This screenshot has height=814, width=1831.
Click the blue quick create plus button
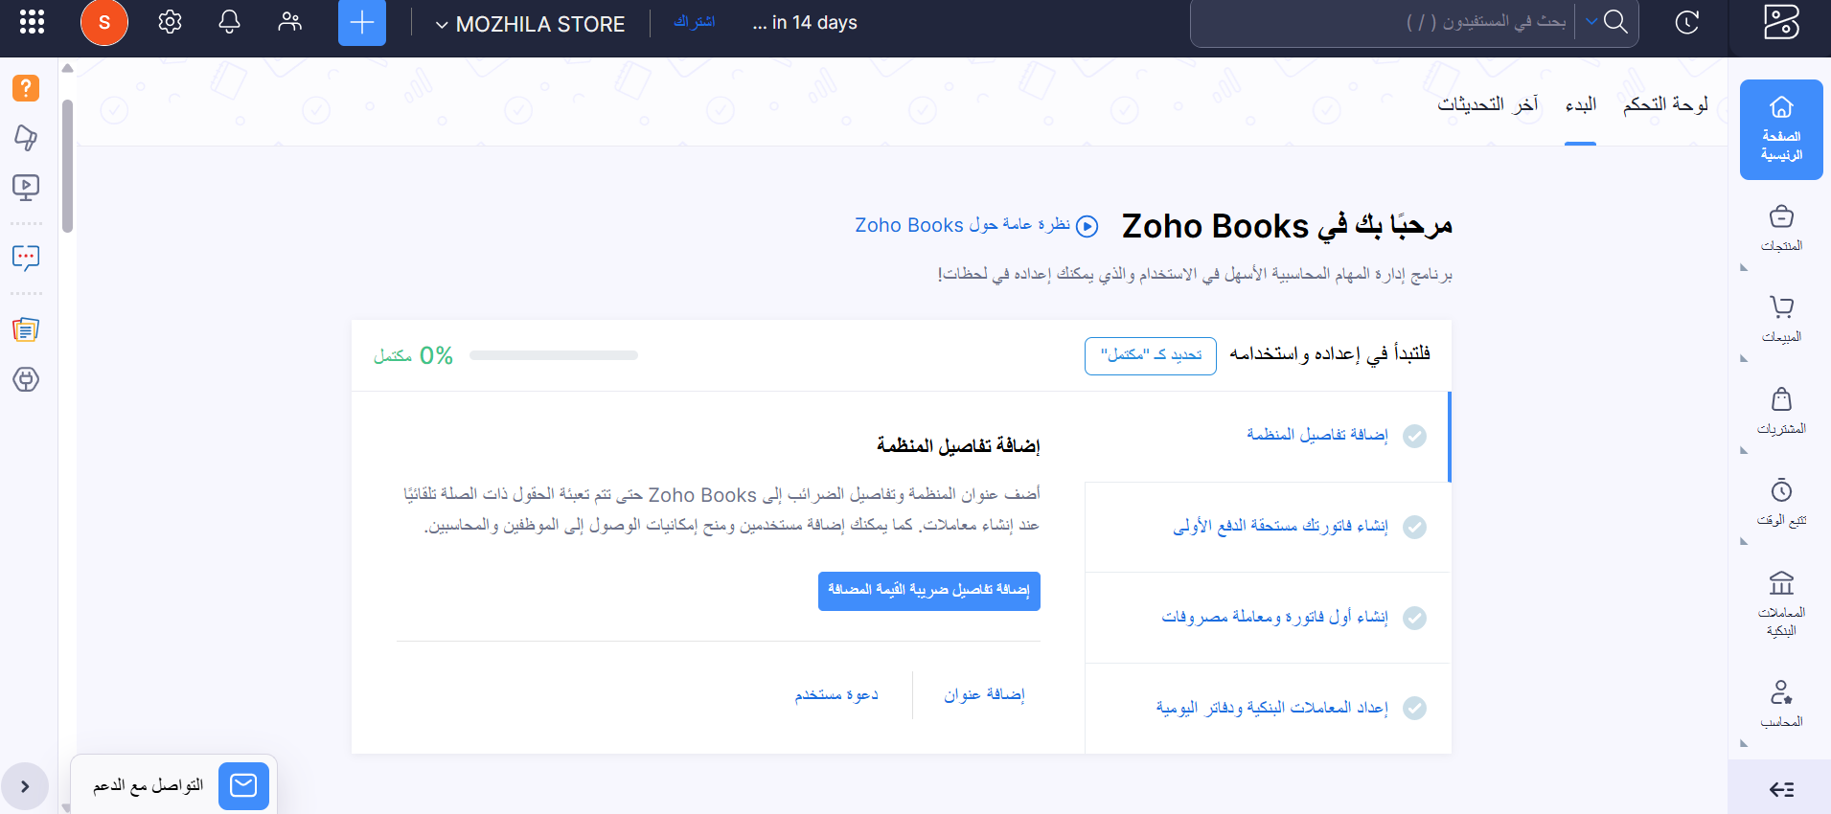pyautogui.click(x=362, y=23)
